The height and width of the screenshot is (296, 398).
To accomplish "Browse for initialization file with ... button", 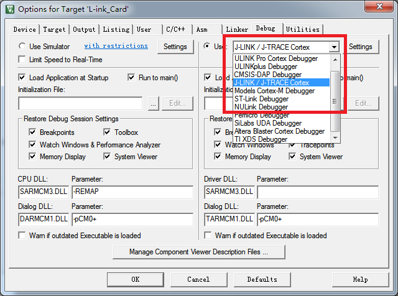I will [x=153, y=104].
